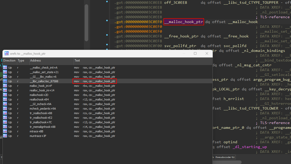Click the __malloc_hook_ptr label in disassembly
The height and width of the screenshot is (164, 291).
tap(184, 22)
